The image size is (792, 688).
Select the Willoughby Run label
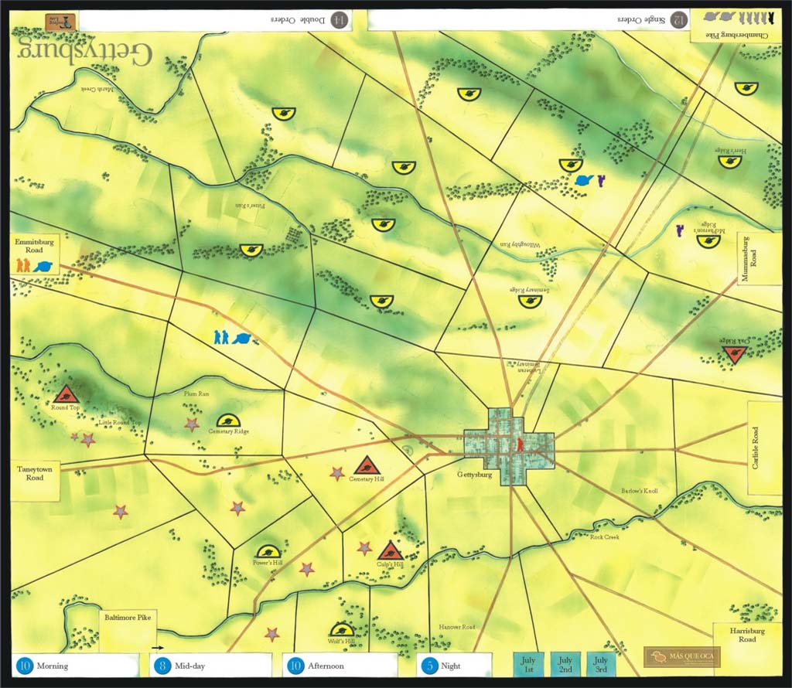[521, 244]
